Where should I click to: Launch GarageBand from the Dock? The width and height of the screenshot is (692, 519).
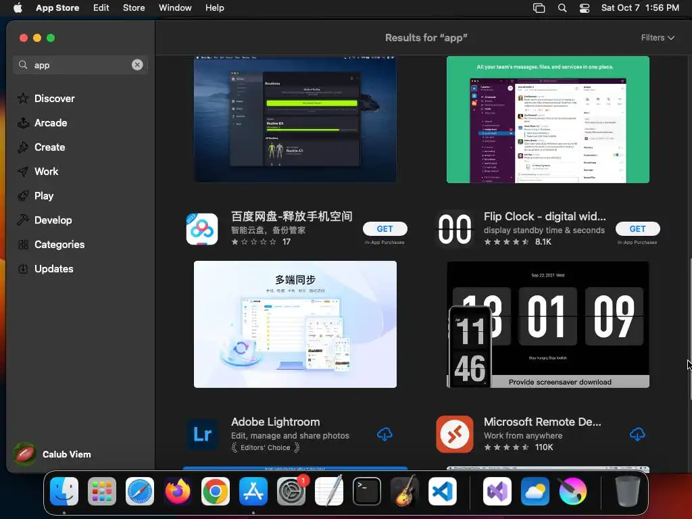coord(405,491)
